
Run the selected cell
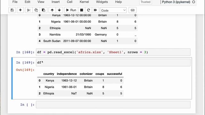[71, 10]
